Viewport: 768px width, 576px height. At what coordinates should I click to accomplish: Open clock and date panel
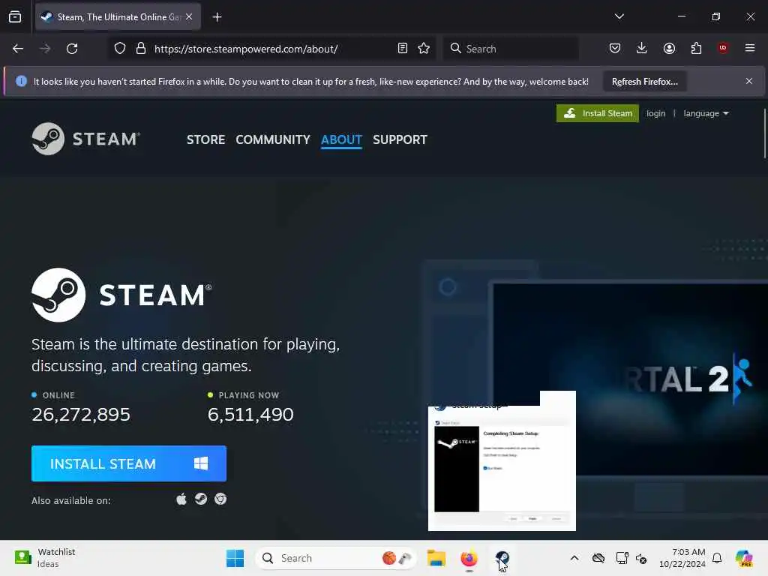click(682, 558)
